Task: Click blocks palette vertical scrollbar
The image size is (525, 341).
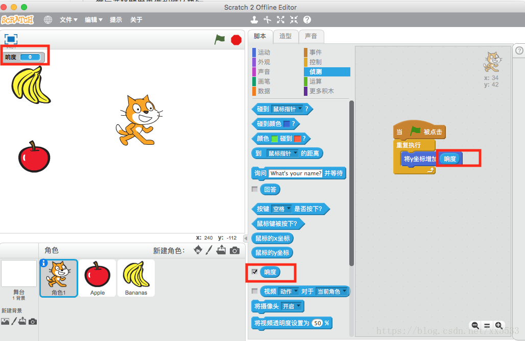Action: tap(351, 183)
